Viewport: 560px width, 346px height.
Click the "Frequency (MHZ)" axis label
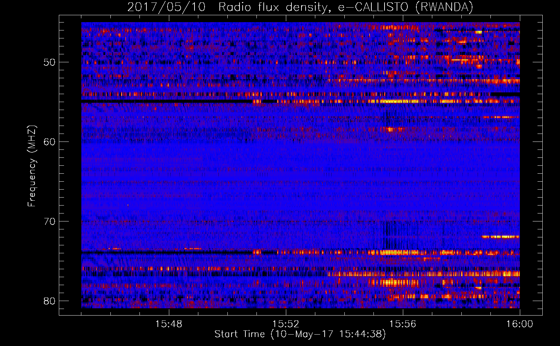31,166
